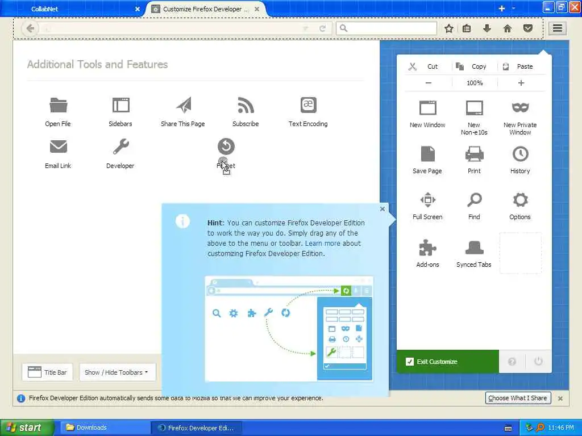Click the Subscribe RSS icon
This screenshot has width=582, height=436.
pyautogui.click(x=246, y=105)
